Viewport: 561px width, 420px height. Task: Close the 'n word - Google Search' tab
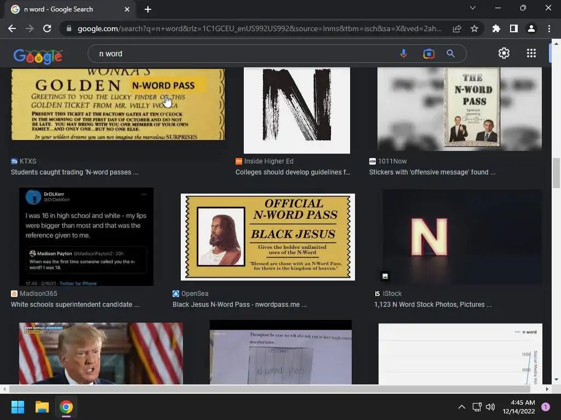pos(127,9)
